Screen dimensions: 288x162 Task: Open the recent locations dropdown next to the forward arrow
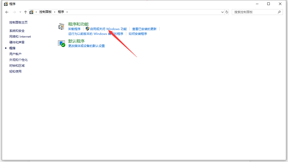20,12
